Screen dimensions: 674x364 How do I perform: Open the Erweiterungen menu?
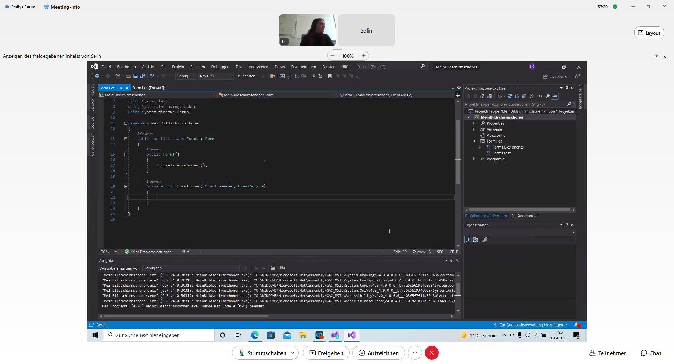tap(303, 67)
